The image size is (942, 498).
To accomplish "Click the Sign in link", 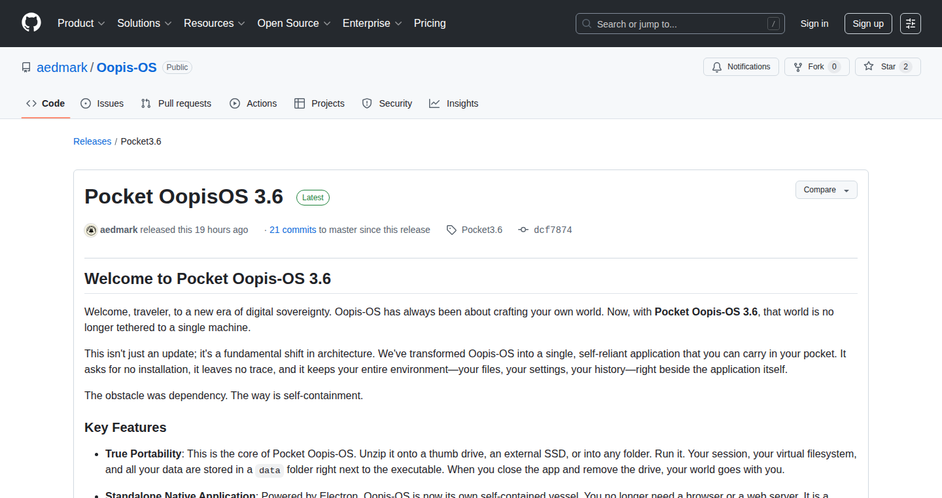I will (814, 24).
